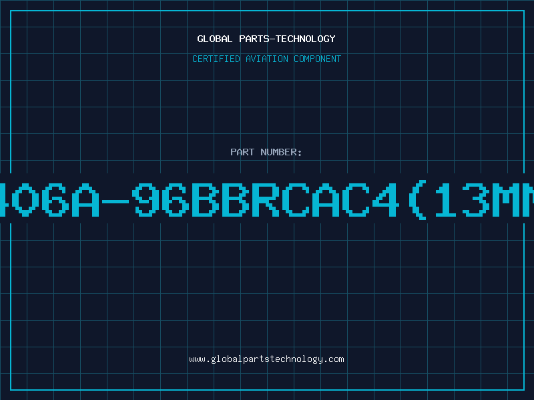Select the CERTIFIED AVIATION COMPONENT subtitle
Image resolution: width=534 pixels, height=400 pixels.
click(266, 59)
